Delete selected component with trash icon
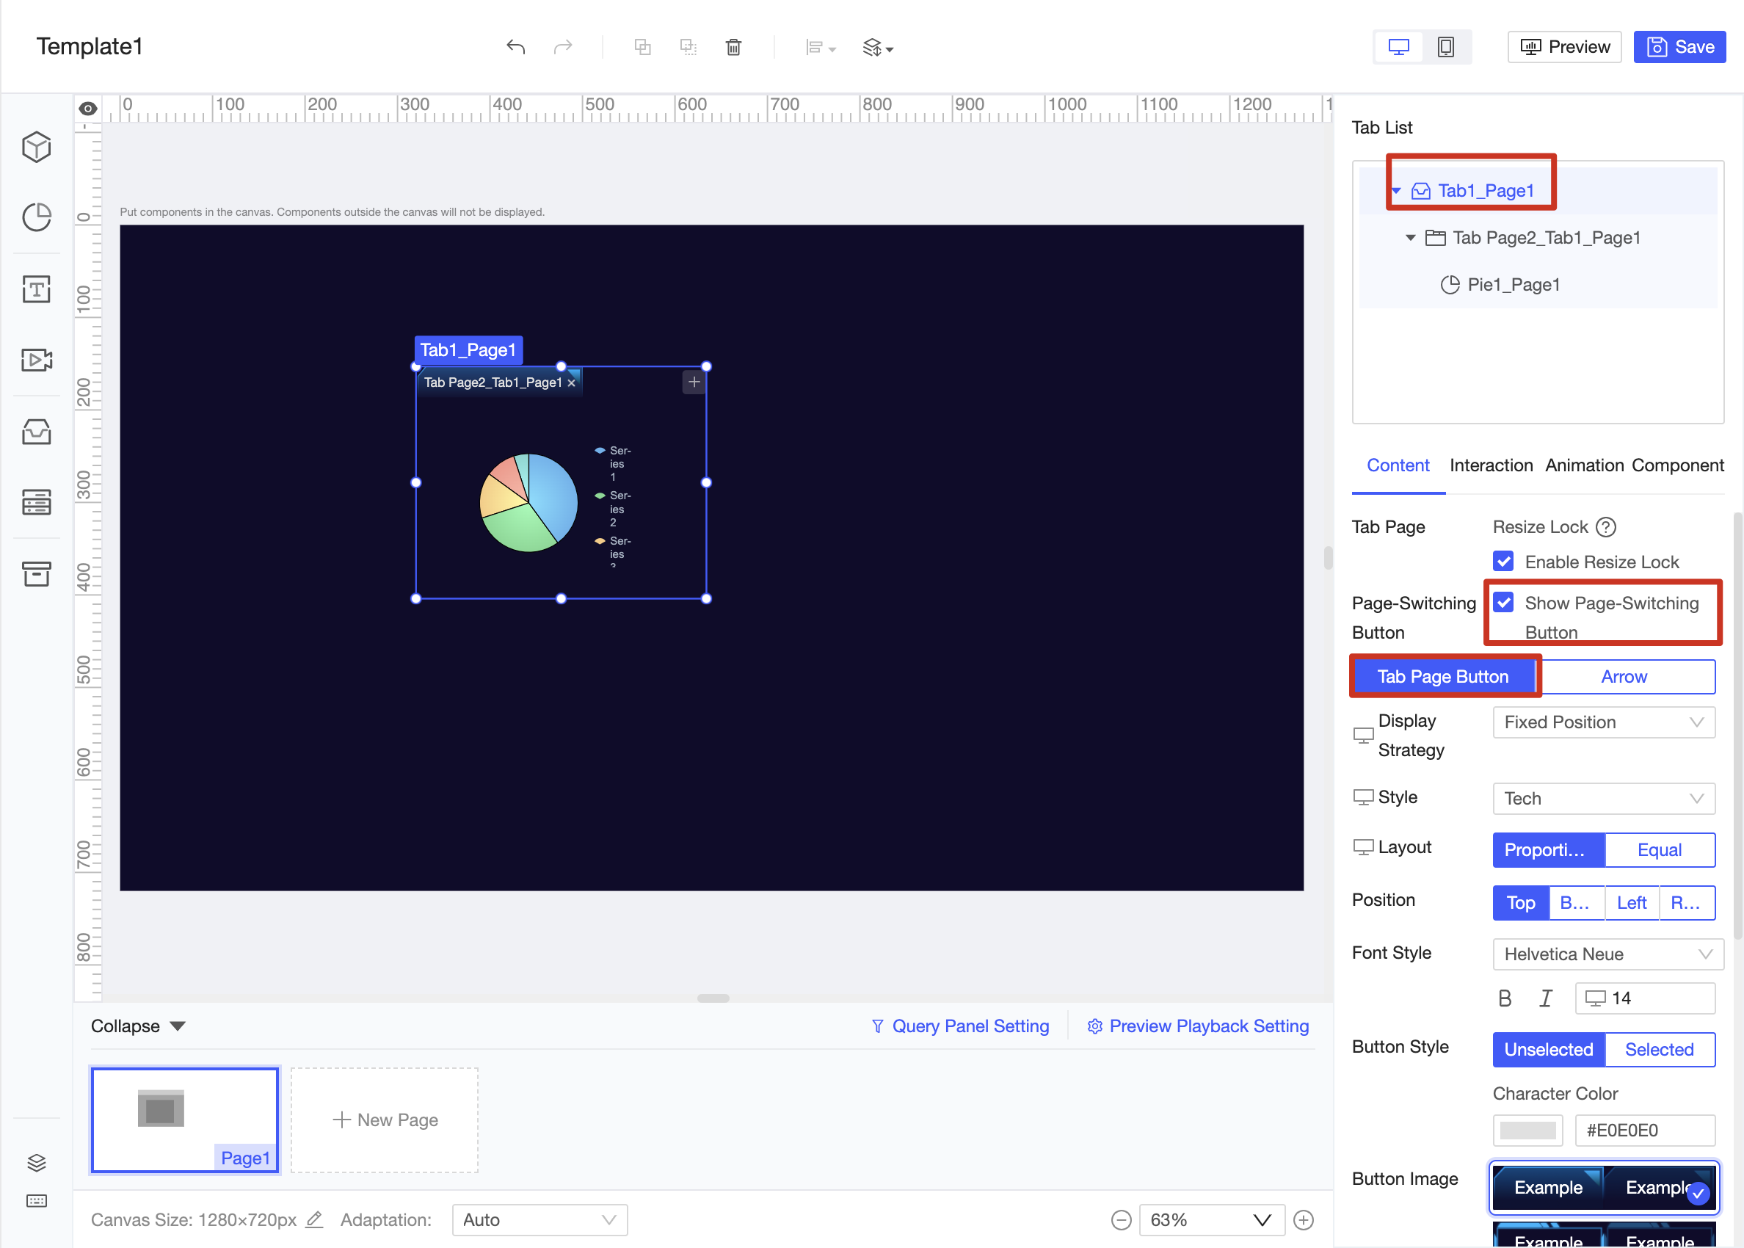Viewport: 1744px width, 1248px height. point(734,47)
